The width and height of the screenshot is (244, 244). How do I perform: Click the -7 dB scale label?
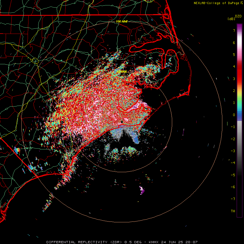(233, 199)
